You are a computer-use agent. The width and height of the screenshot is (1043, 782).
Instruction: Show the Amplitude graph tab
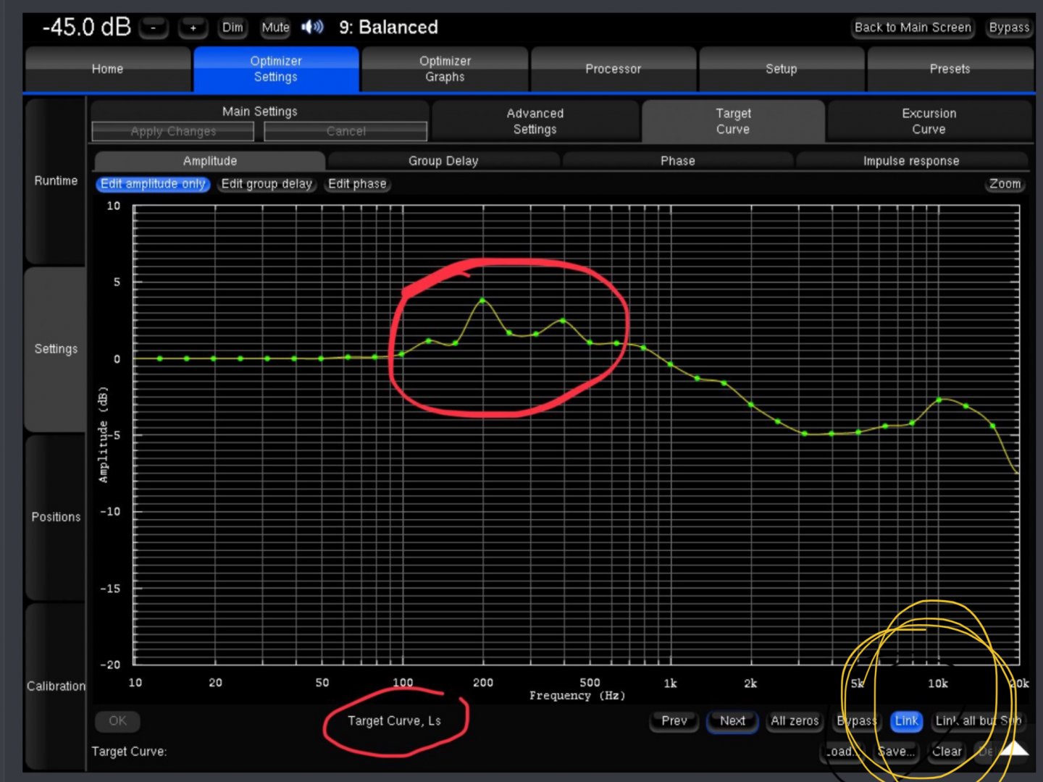pos(210,161)
